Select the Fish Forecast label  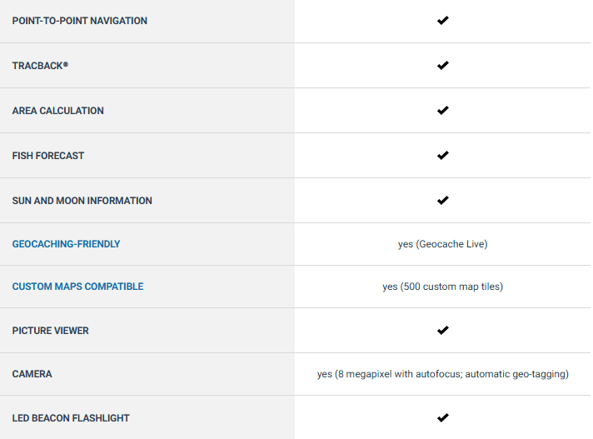pyautogui.click(x=48, y=156)
